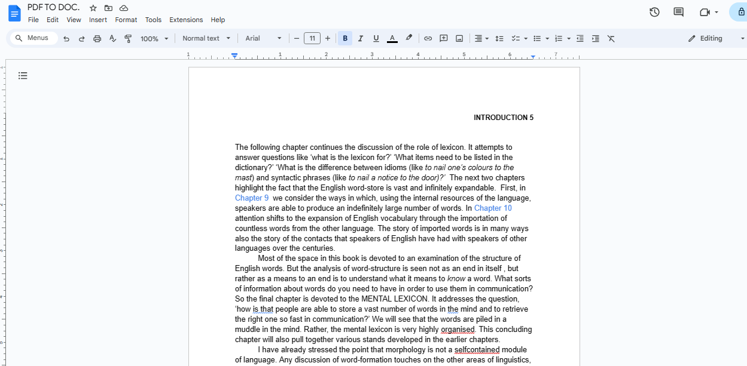Viewport: 747px width, 366px height.
Task: Adjust line and paragraph spacing
Action: tap(499, 38)
